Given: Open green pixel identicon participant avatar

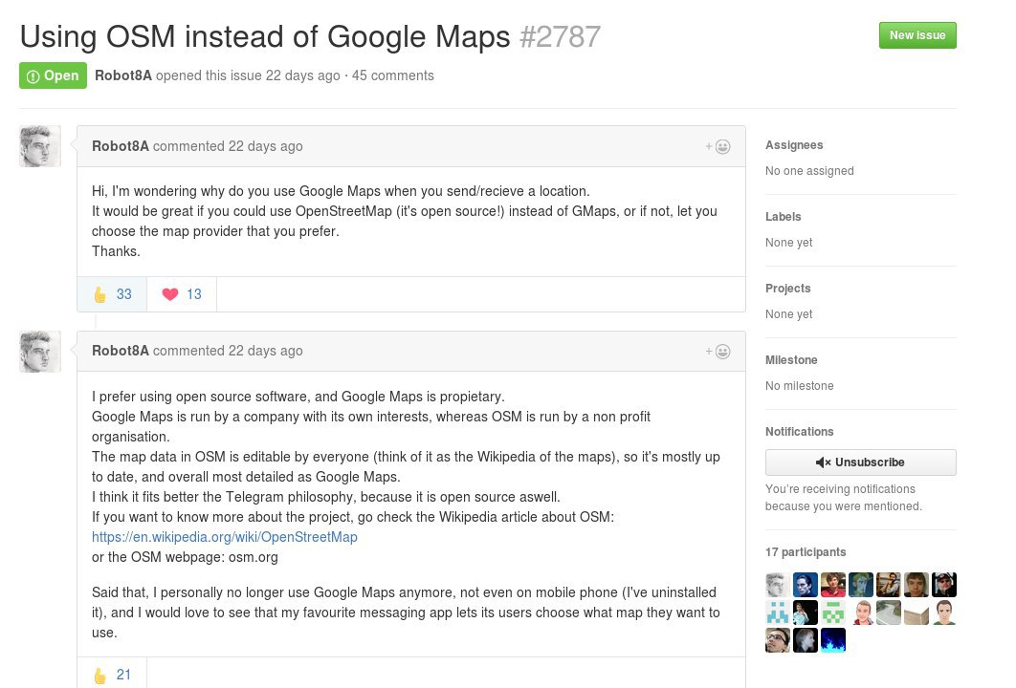Looking at the screenshot, I should [833, 613].
